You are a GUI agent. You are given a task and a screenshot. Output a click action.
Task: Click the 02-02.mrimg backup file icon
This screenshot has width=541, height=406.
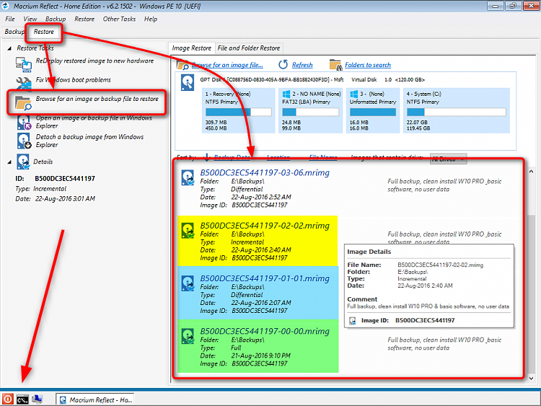(x=188, y=231)
